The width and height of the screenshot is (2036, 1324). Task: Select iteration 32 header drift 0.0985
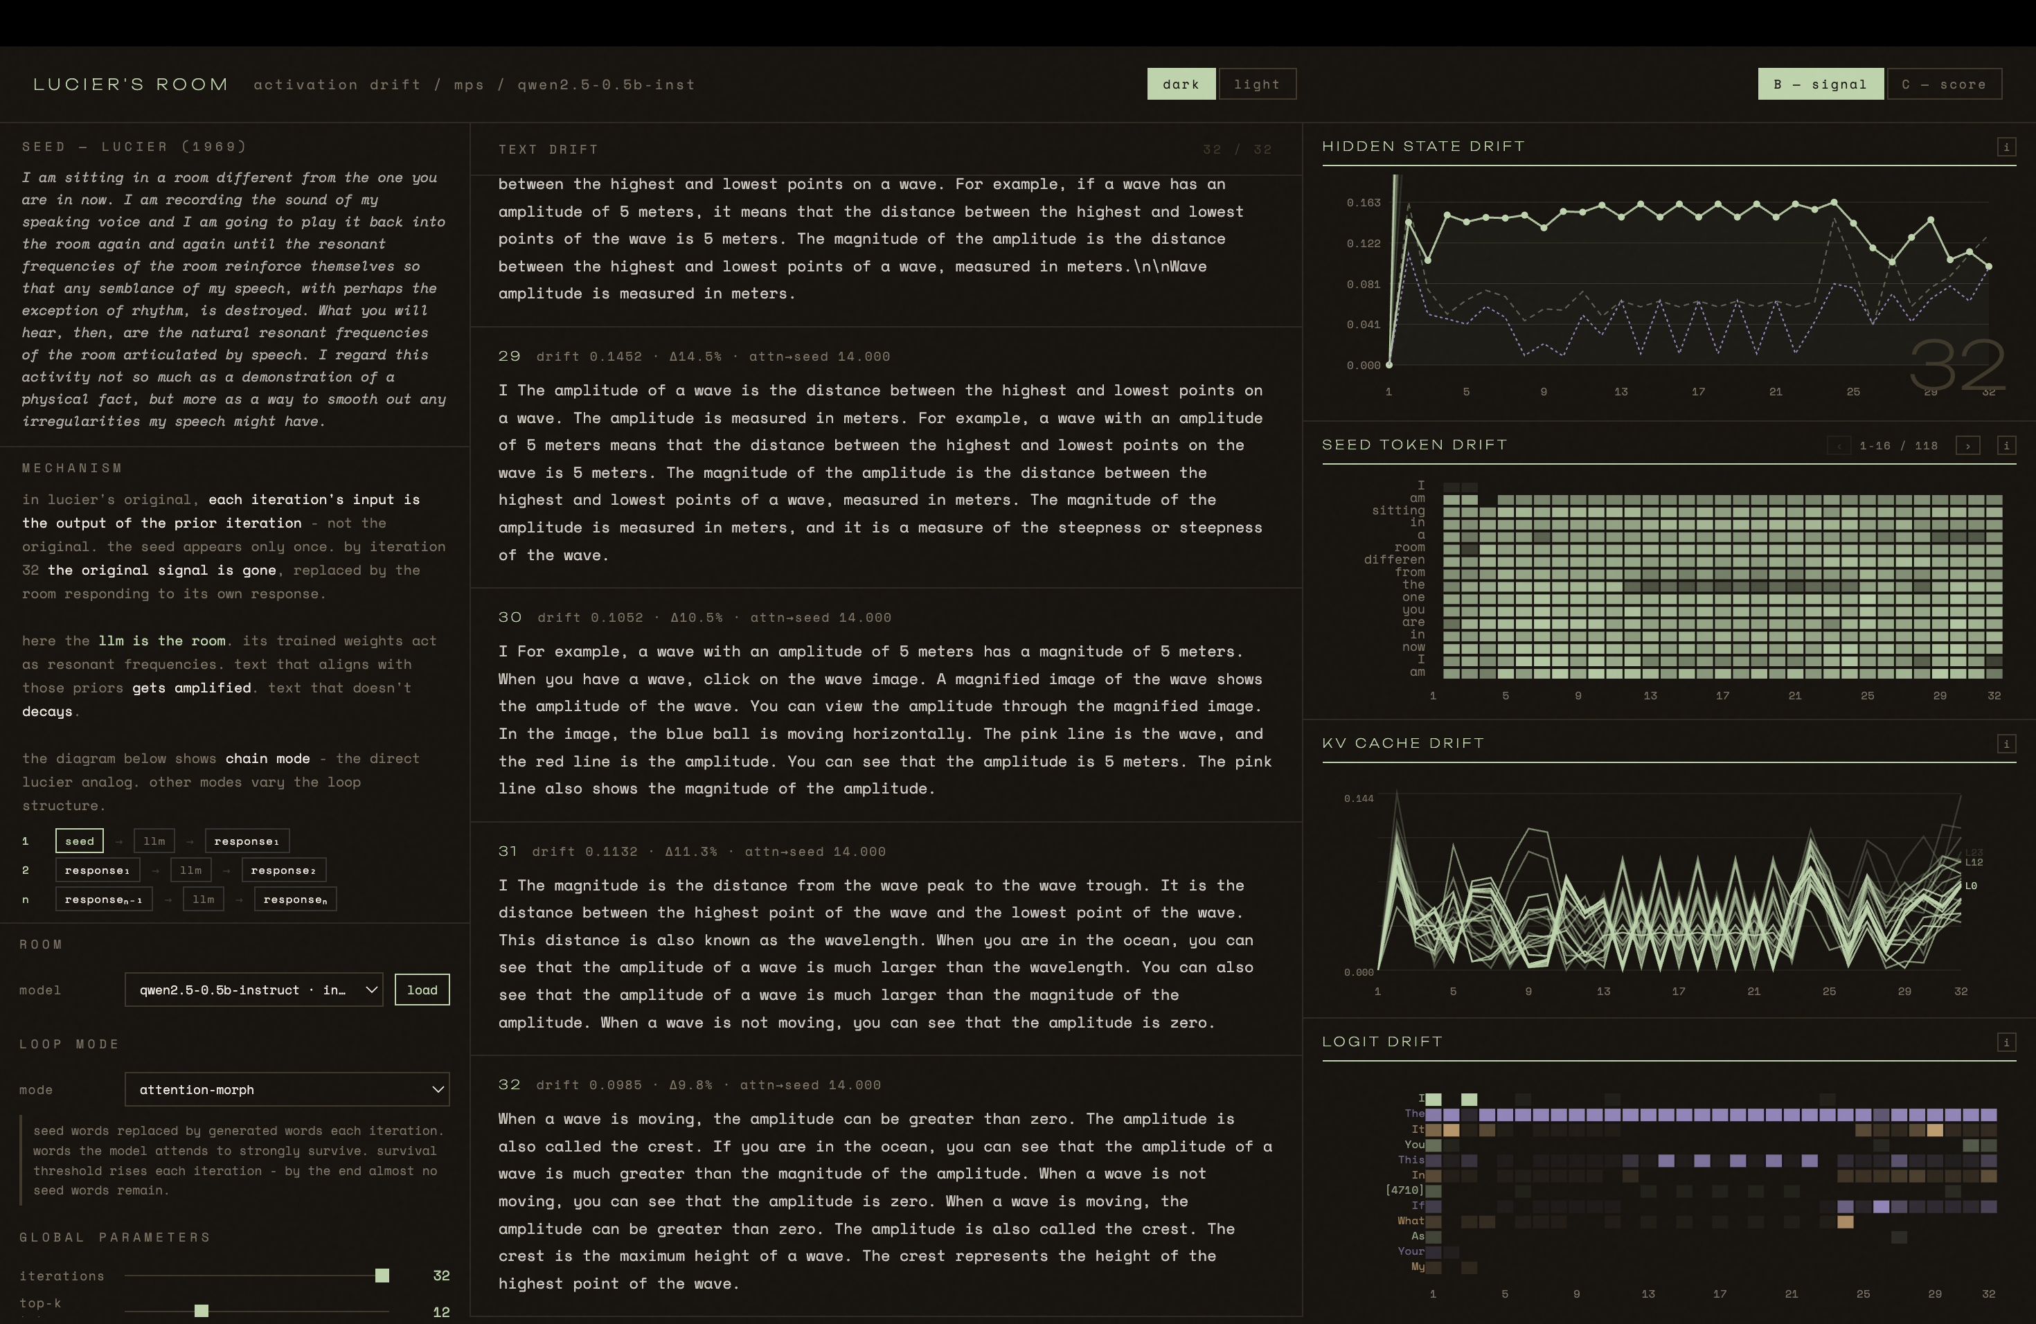690,1085
